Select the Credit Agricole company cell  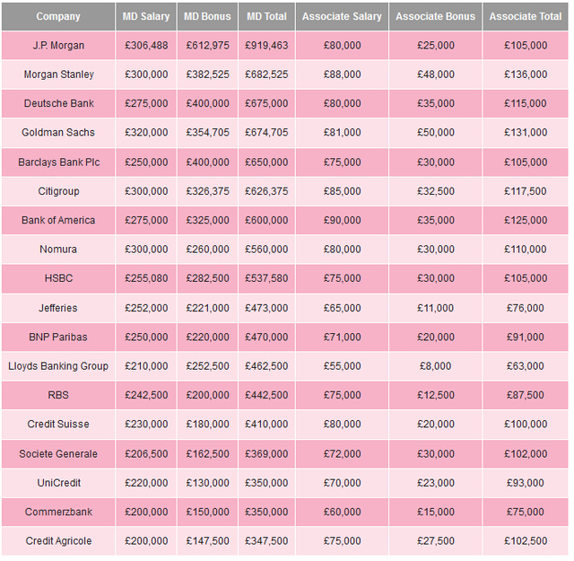click(x=58, y=541)
